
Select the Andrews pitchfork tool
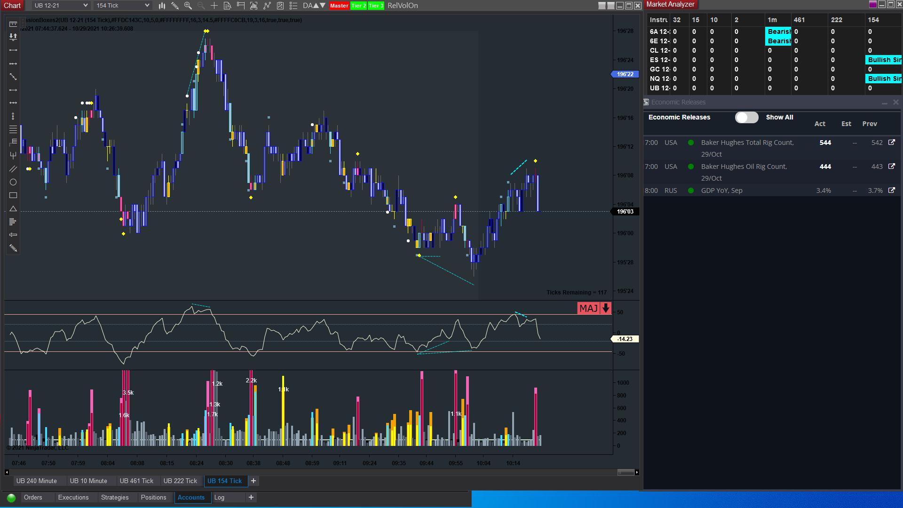(x=13, y=155)
